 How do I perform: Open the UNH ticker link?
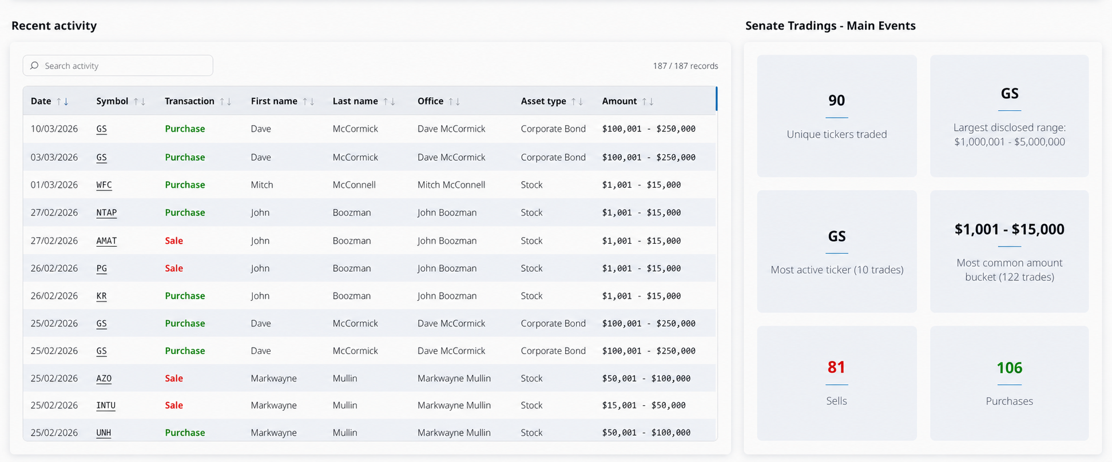[x=104, y=433]
